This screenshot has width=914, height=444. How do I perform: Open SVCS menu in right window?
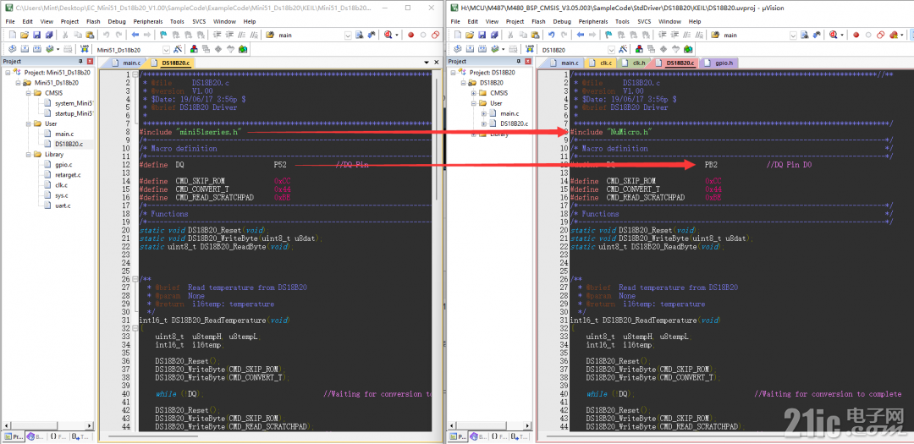[644, 21]
